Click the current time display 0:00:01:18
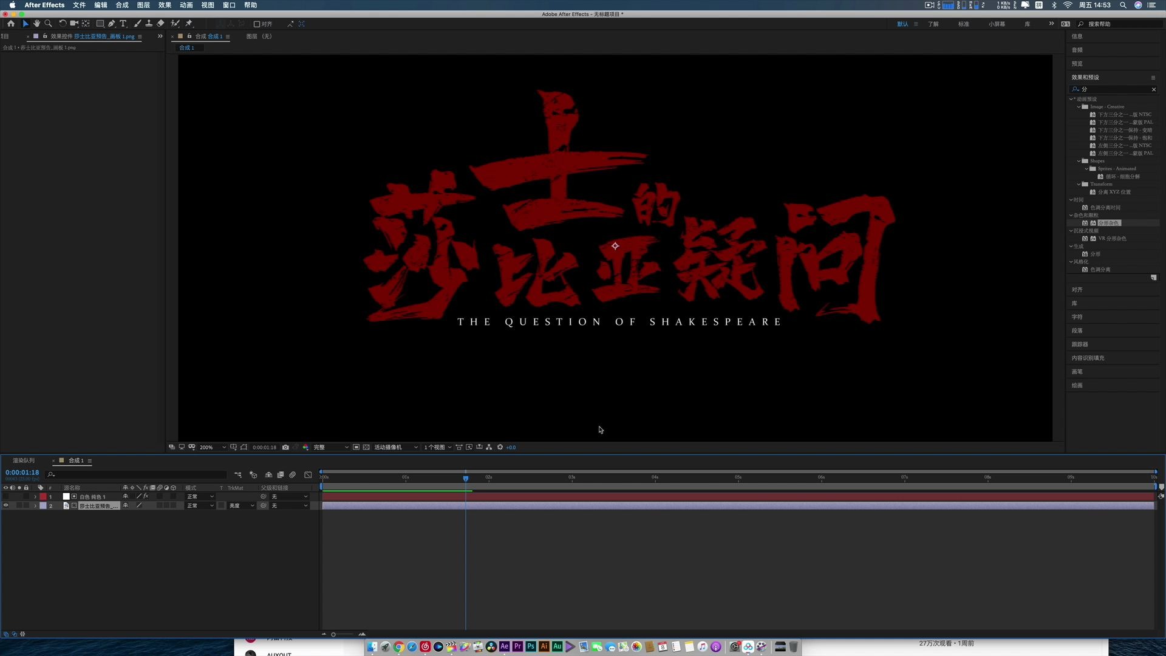Viewport: 1166px width, 656px height. [x=22, y=472]
